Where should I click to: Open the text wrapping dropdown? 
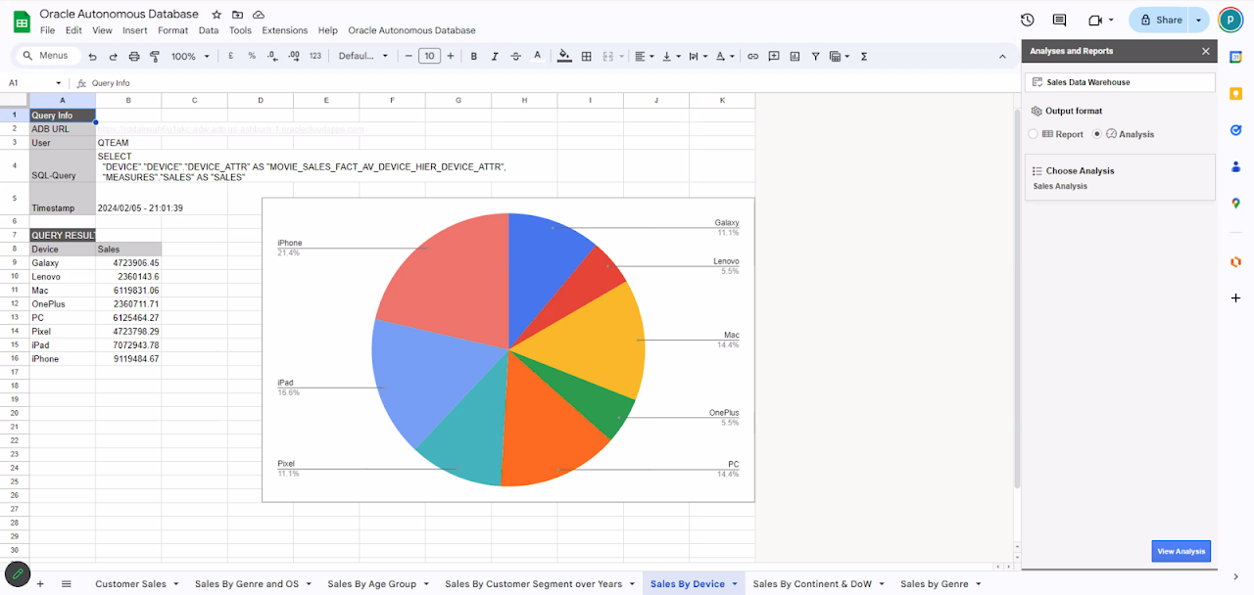coord(698,57)
